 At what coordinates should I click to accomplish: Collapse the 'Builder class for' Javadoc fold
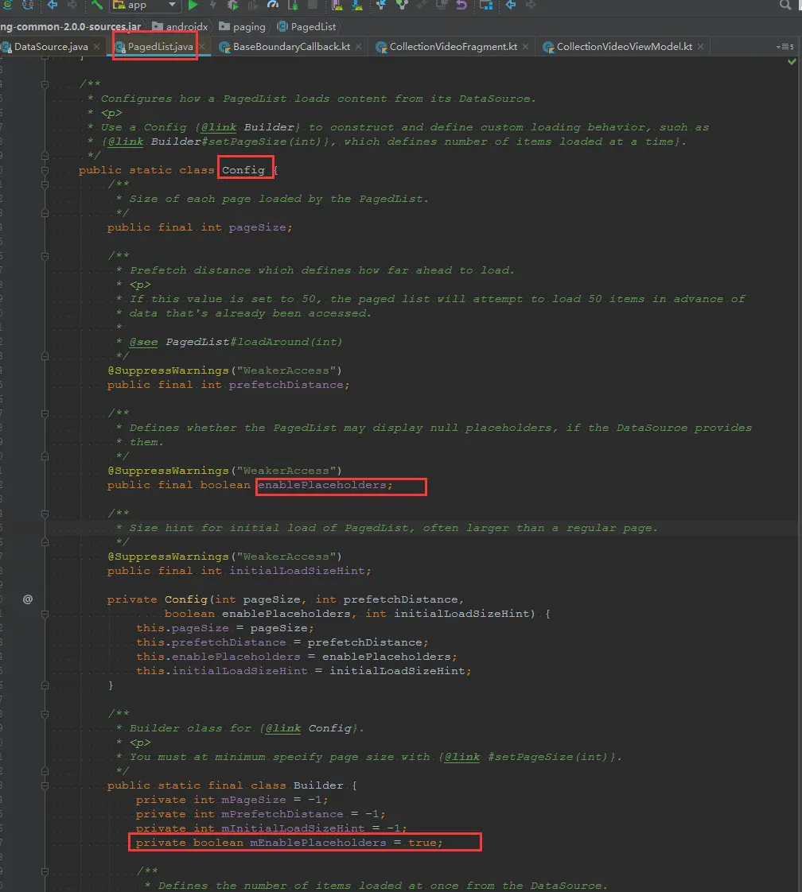45,713
